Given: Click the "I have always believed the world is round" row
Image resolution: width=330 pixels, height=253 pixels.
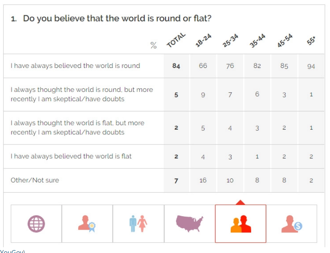Looking at the screenshot, I should pos(75,65).
